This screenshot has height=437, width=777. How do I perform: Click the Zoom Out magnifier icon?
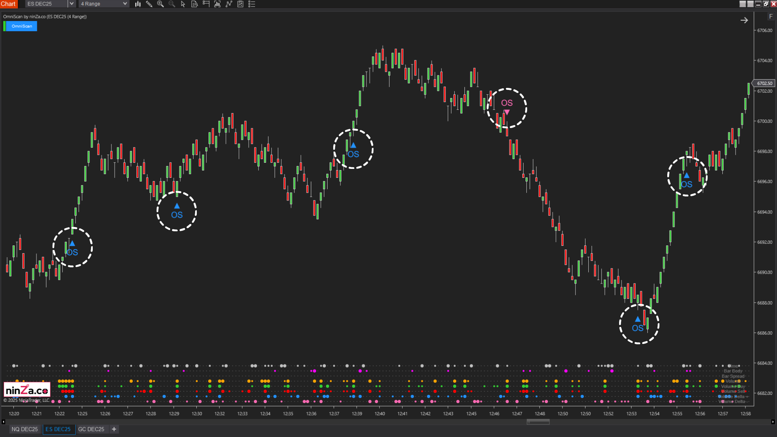172,4
